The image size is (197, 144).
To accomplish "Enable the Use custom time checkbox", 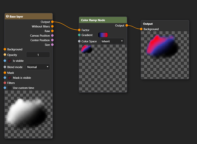I will pos(10,88).
